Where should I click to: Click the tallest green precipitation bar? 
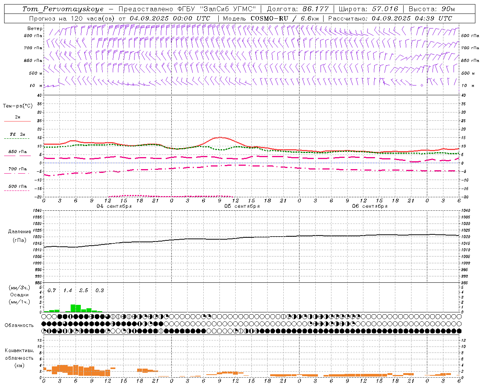tap(73, 308)
